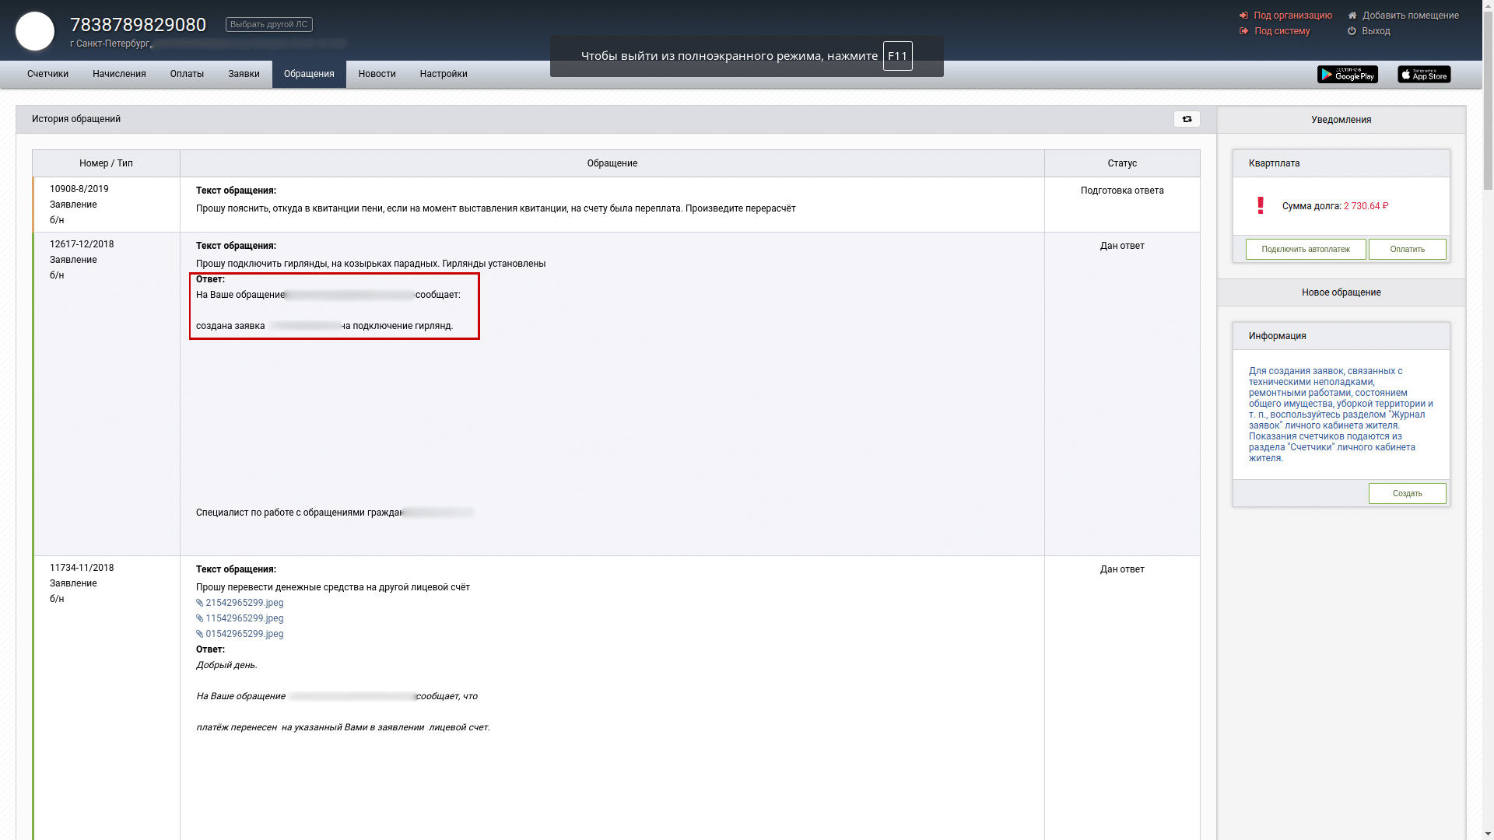Click 'Под организацию' login link

coord(1292,16)
